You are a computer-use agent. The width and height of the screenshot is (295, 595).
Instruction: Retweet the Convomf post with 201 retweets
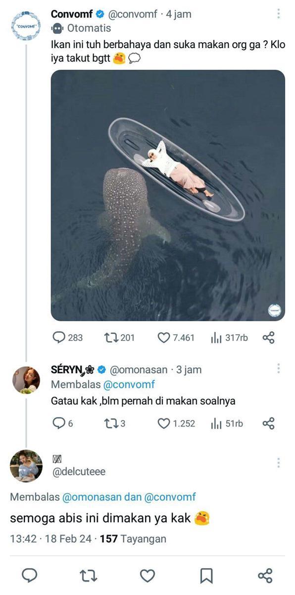click(119, 338)
